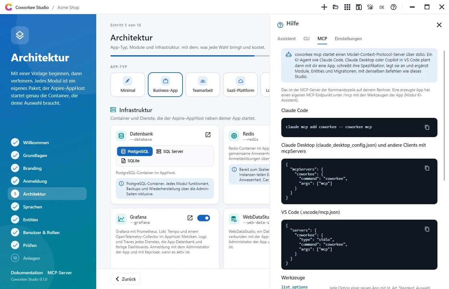Go back with the Zurück button
449x289 pixels.
(x=125, y=279)
